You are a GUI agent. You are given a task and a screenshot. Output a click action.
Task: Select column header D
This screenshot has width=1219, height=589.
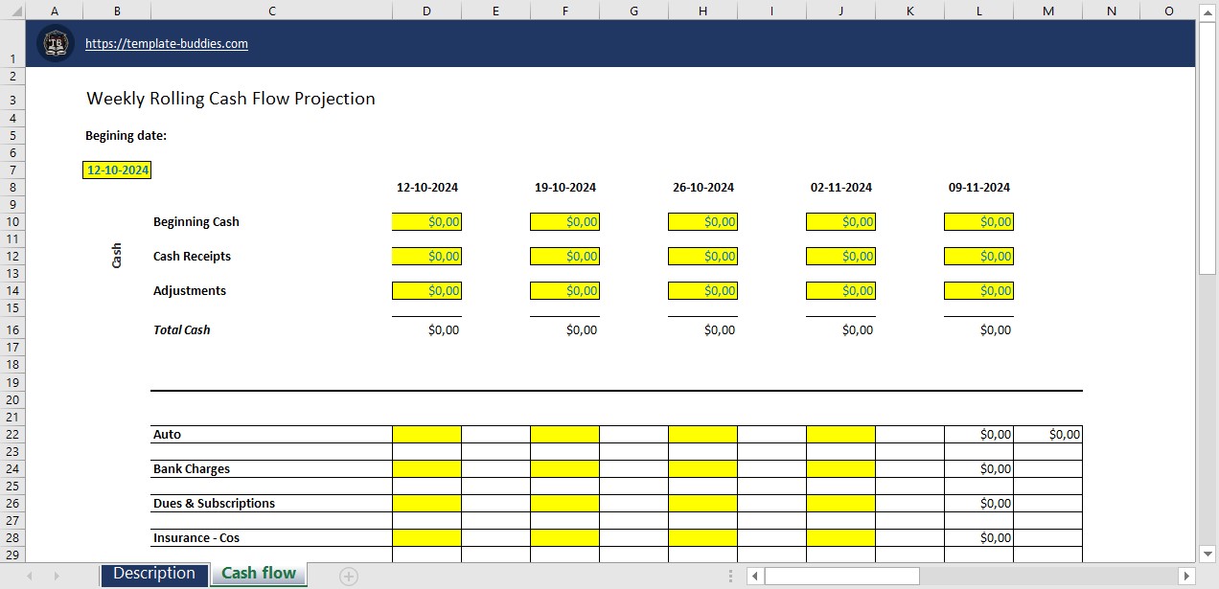[426, 10]
